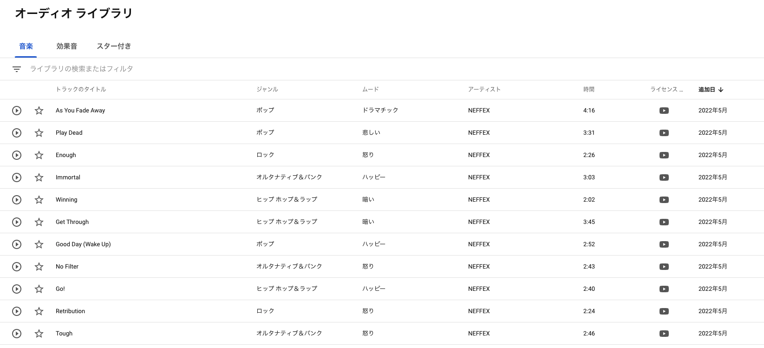Open YouTube license icon for Go!
764x348 pixels.
pyautogui.click(x=664, y=289)
